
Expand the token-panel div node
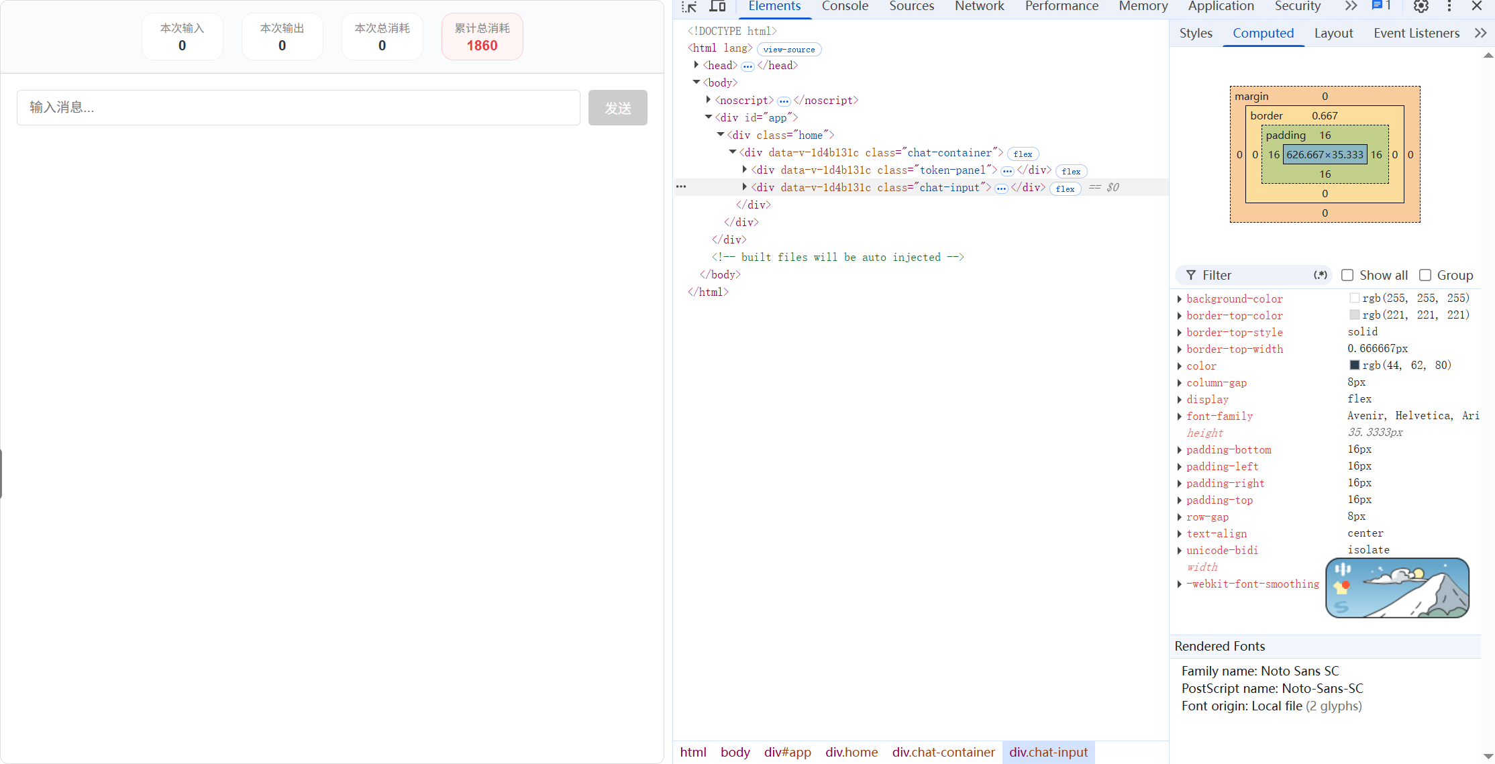pyautogui.click(x=745, y=170)
